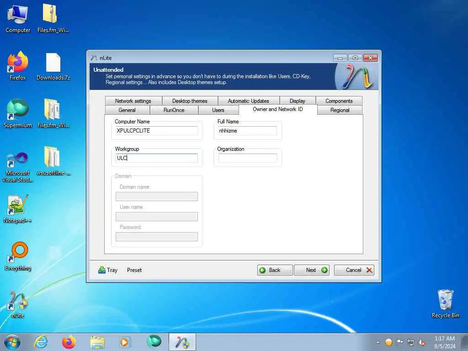Image resolution: width=468 pixels, height=351 pixels.
Task: Click the nLite taskbar button
Action: pyautogui.click(x=182, y=342)
